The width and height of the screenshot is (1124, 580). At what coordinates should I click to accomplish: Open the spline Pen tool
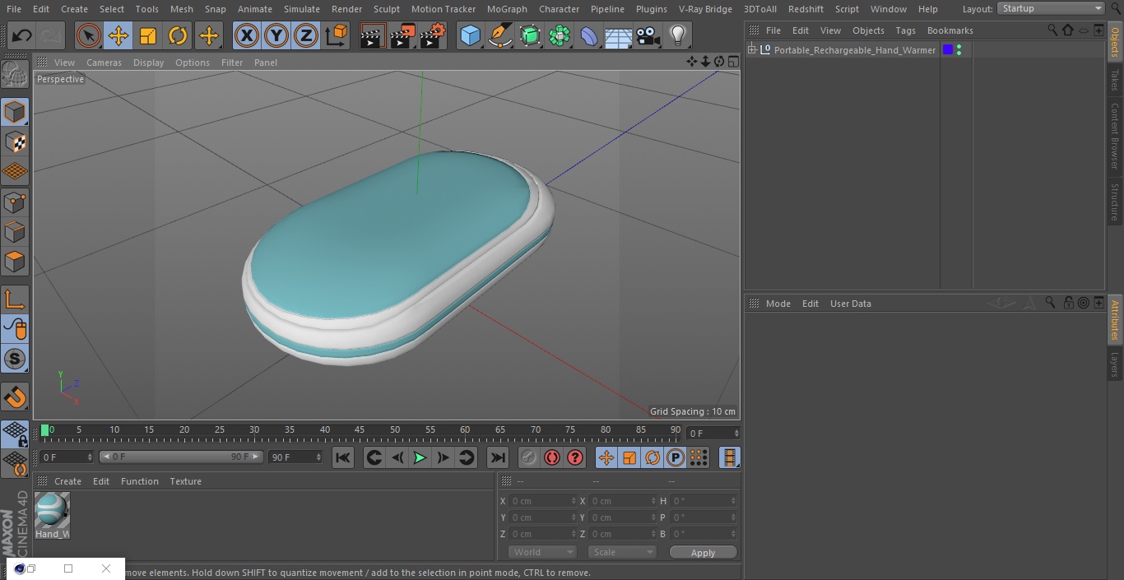500,36
